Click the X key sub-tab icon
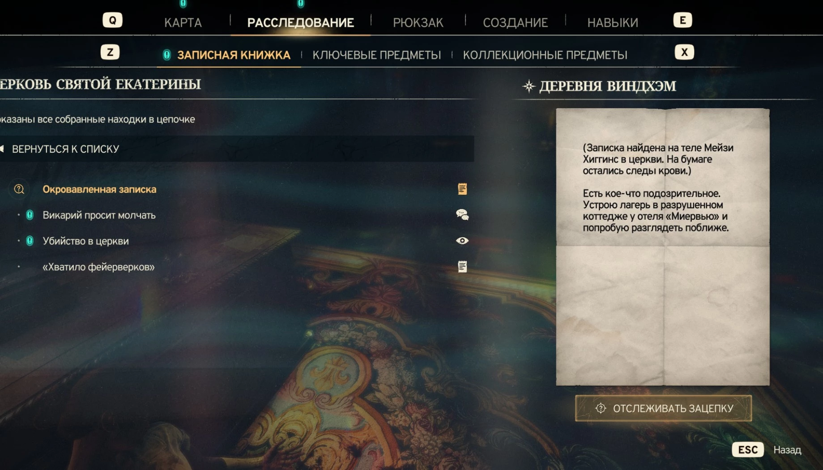Screen dimensions: 823x470 [x=684, y=52]
